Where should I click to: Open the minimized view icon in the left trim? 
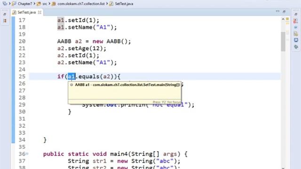(5, 21)
